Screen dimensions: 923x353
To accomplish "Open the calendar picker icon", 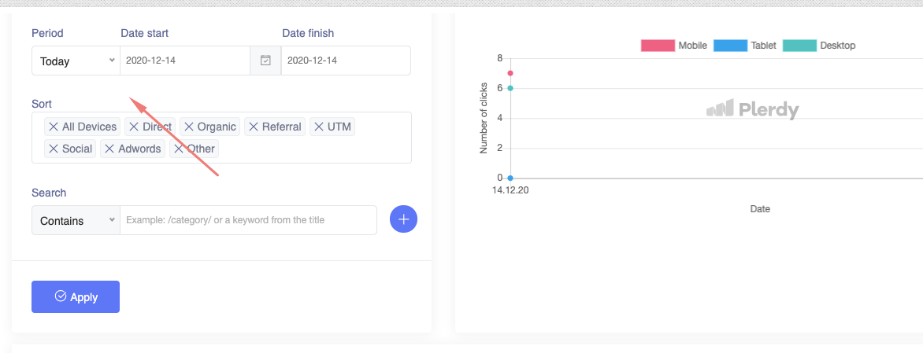I will coord(265,61).
